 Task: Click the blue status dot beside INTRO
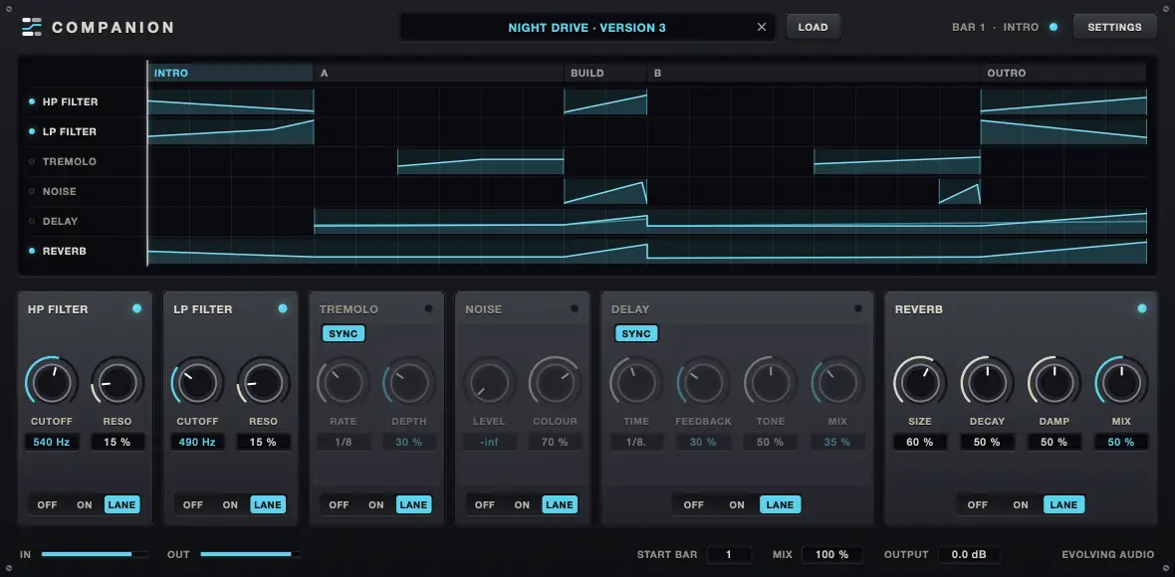(1054, 27)
